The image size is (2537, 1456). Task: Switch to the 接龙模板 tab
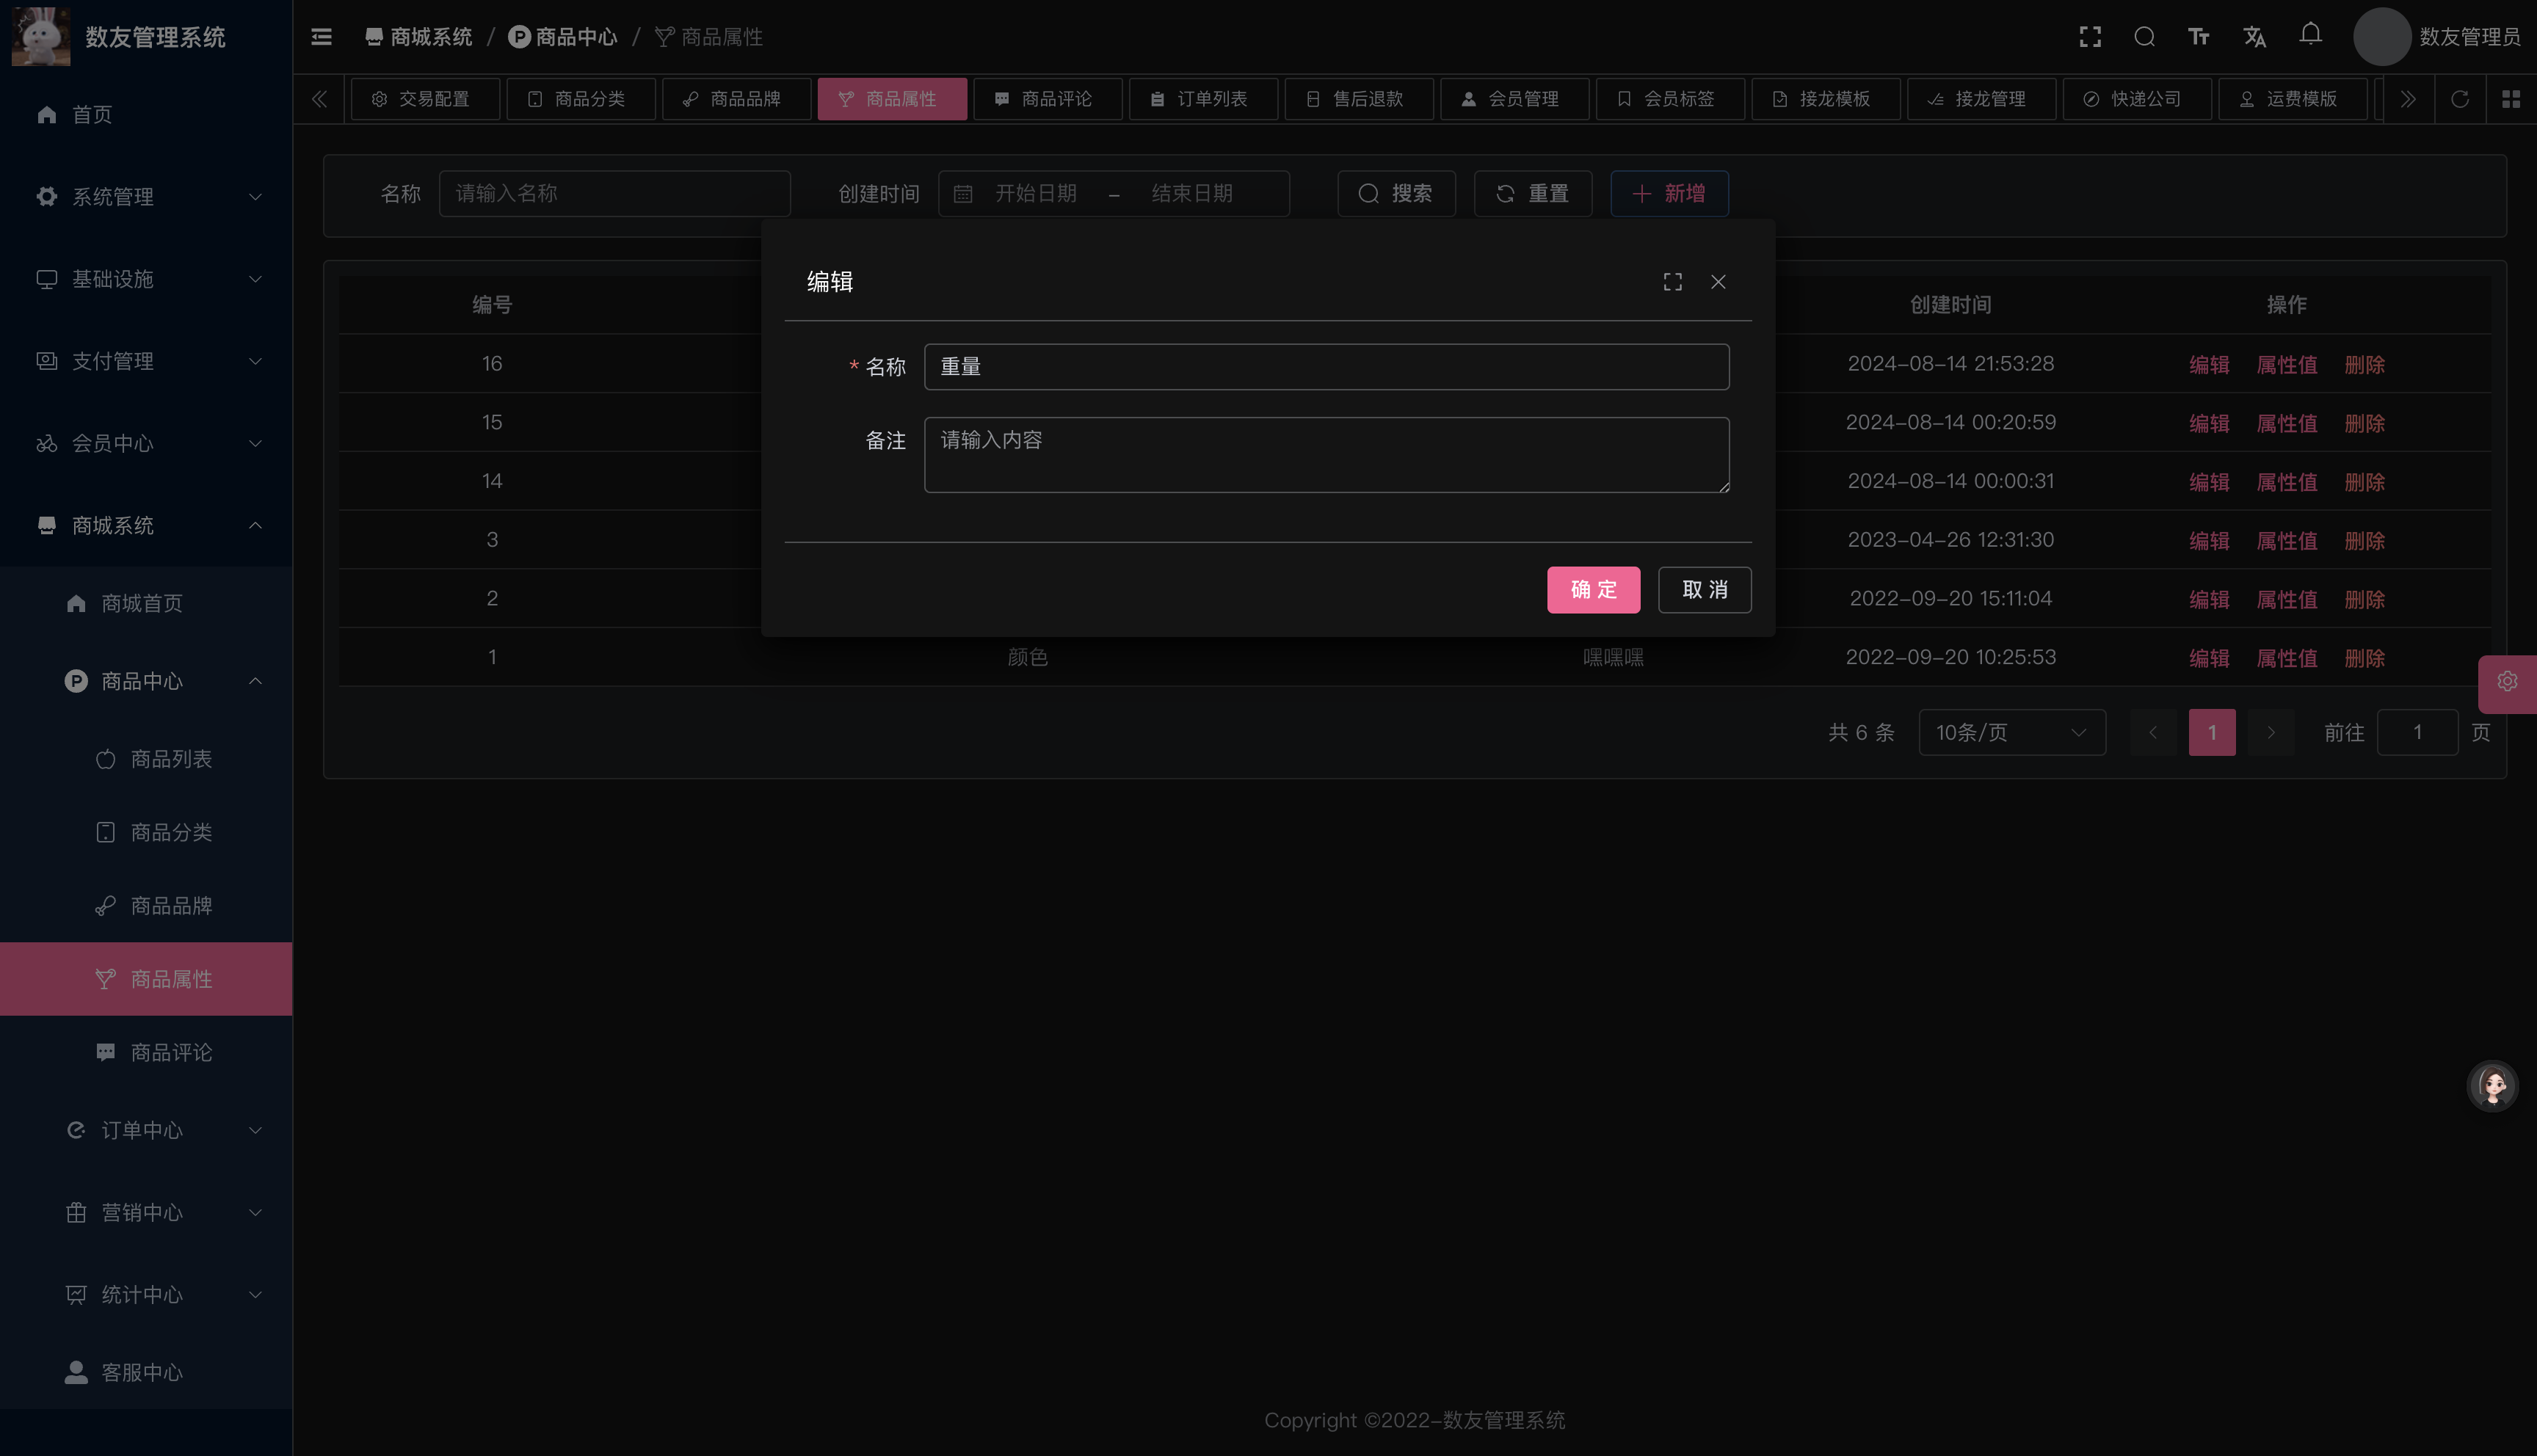click(1826, 99)
